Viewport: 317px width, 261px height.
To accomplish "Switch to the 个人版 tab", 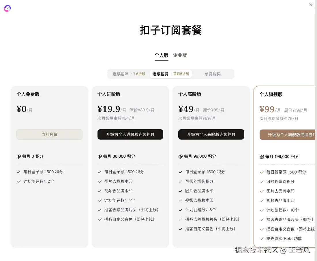I will point(161,55).
